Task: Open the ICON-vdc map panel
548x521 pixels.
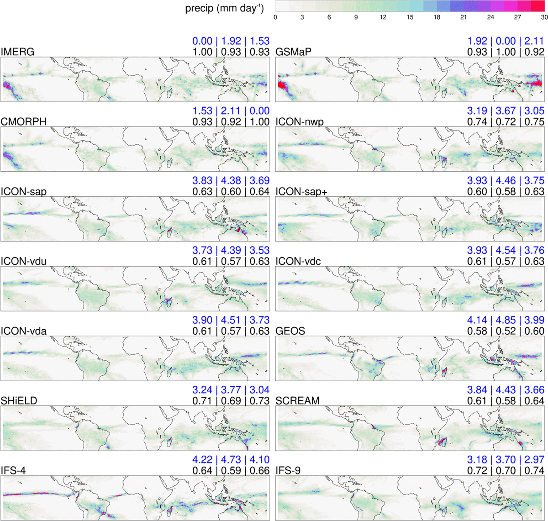Action: click(410, 289)
